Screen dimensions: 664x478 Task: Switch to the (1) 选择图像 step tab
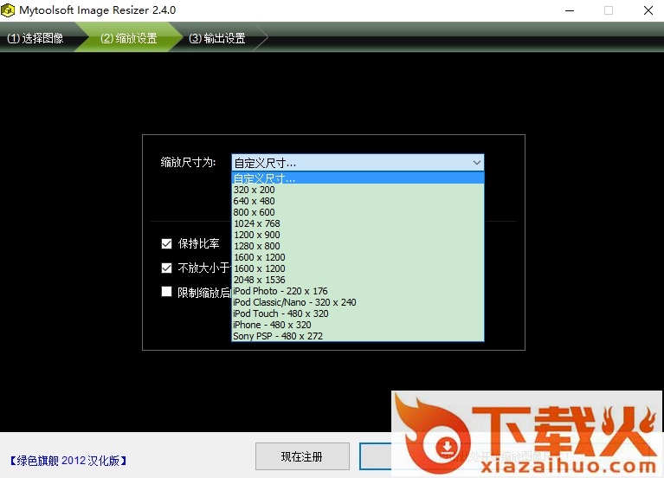36,38
